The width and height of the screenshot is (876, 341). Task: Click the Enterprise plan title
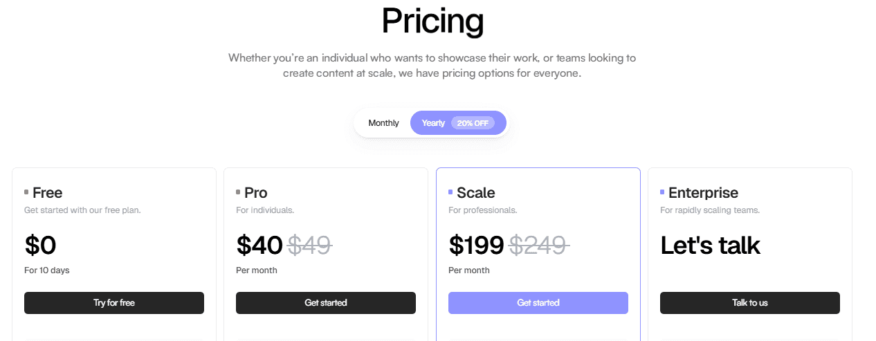(x=703, y=192)
